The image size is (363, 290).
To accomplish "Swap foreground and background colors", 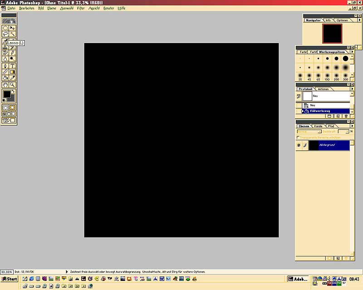I will 14,92.
